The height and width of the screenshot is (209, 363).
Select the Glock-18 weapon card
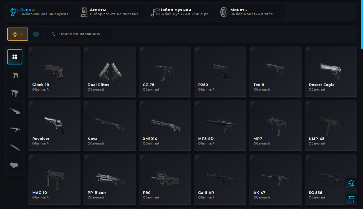click(x=54, y=72)
